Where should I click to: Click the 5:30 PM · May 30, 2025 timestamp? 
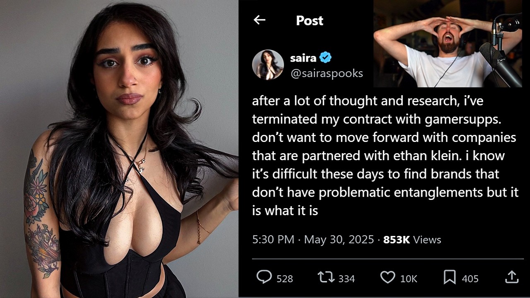tap(313, 239)
